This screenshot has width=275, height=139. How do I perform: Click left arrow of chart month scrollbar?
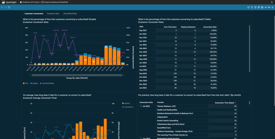(30, 75)
